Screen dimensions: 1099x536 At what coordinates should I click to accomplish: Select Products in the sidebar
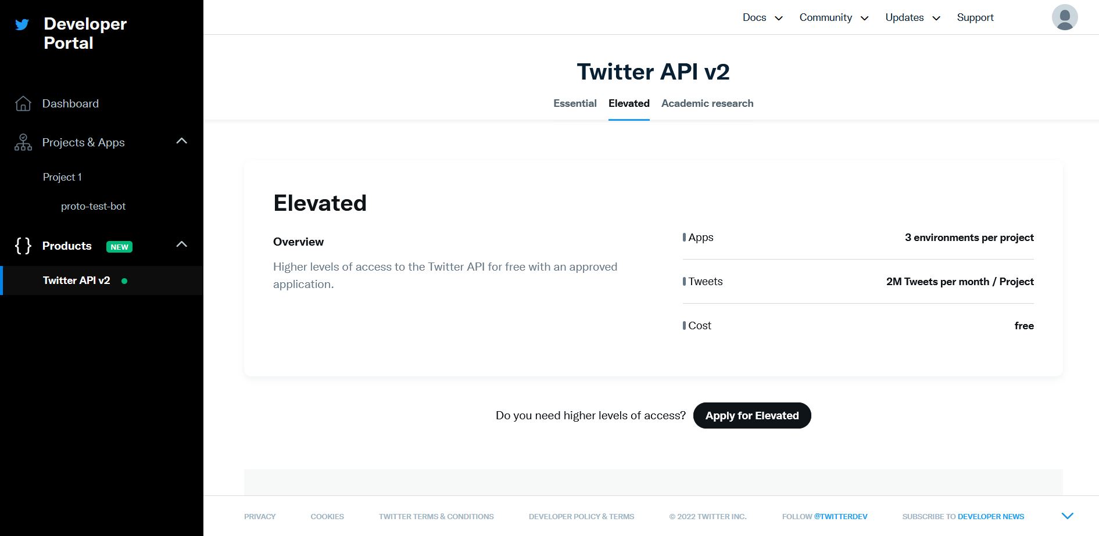tap(67, 246)
